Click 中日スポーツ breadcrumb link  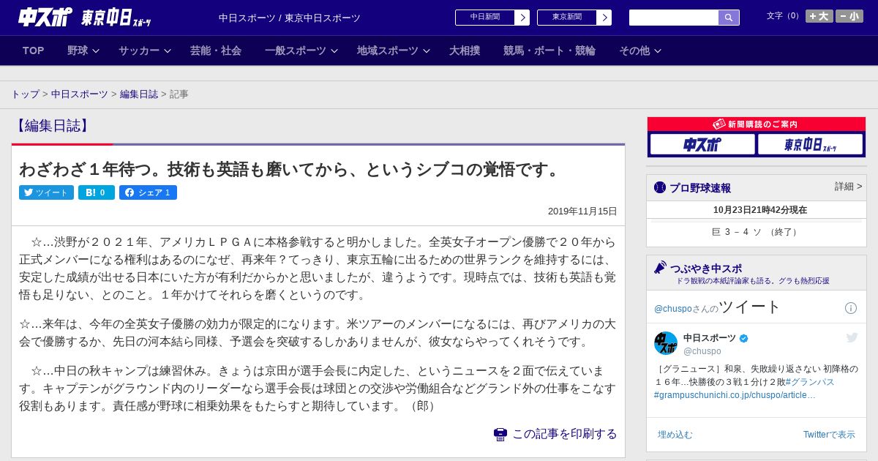click(80, 94)
